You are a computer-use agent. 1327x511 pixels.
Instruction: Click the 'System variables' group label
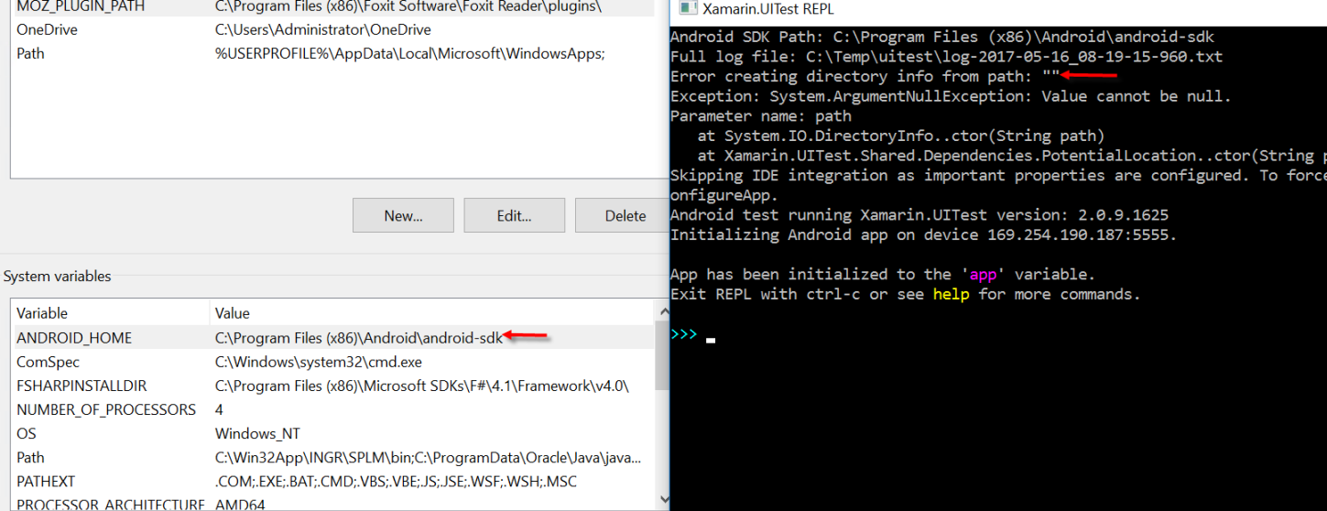58,276
